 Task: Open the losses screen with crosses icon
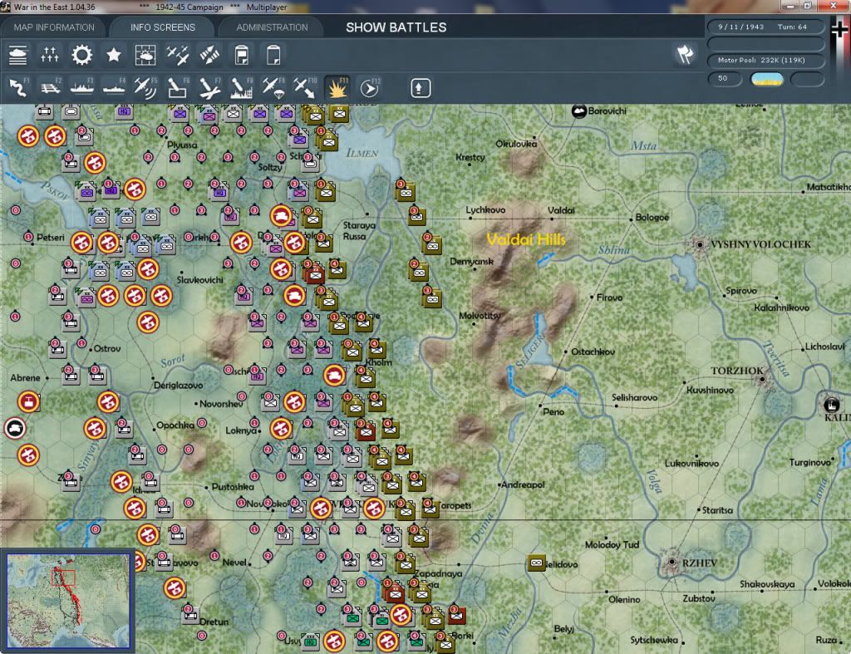pos(49,56)
